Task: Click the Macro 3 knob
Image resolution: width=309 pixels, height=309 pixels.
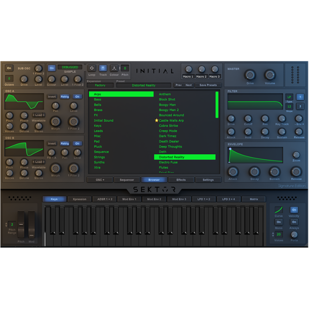Action: coord(215,69)
